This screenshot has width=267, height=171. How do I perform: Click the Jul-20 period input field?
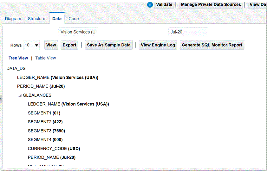click(x=188, y=32)
